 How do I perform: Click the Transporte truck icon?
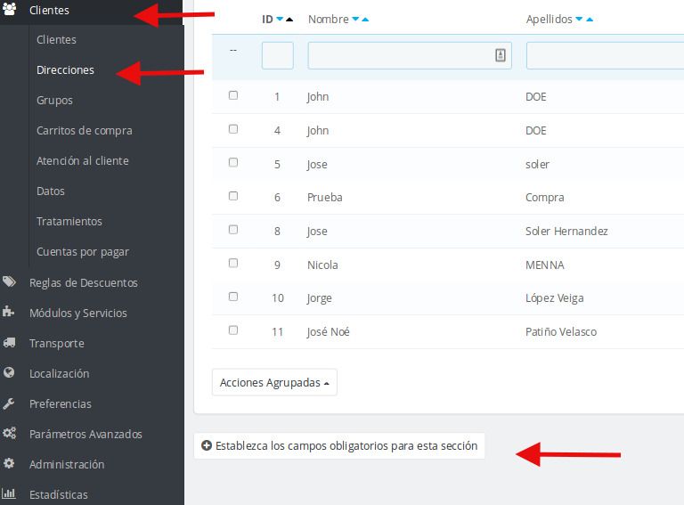pyautogui.click(x=9, y=342)
